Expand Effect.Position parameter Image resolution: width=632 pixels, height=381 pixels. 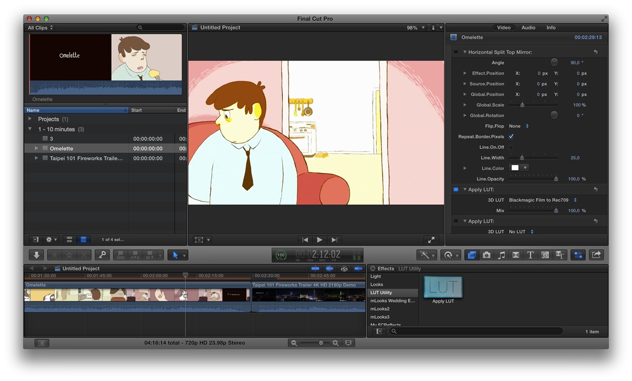[x=465, y=73]
